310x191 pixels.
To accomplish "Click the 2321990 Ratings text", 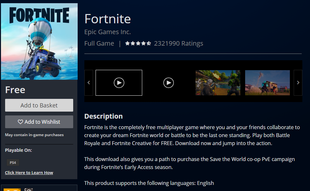I will [x=179, y=43].
